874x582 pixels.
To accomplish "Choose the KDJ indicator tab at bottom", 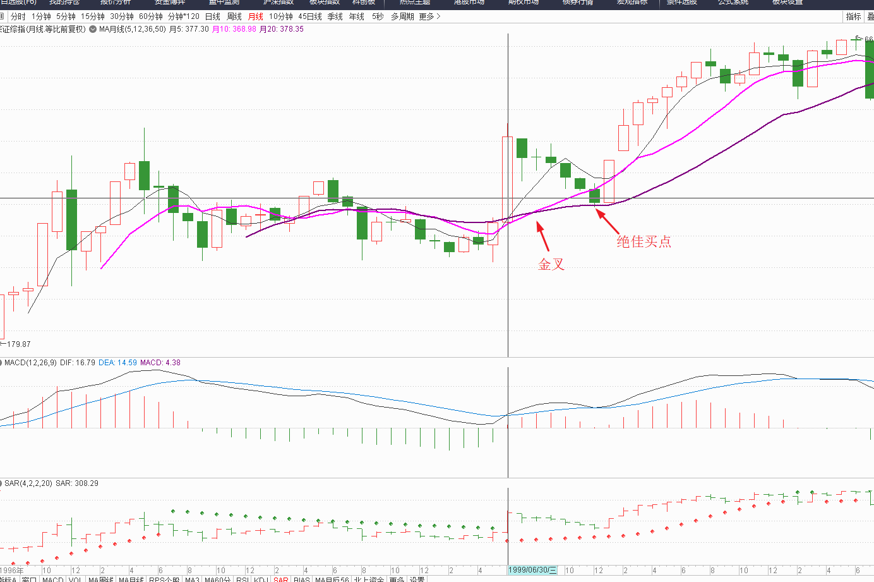I will [x=261, y=579].
